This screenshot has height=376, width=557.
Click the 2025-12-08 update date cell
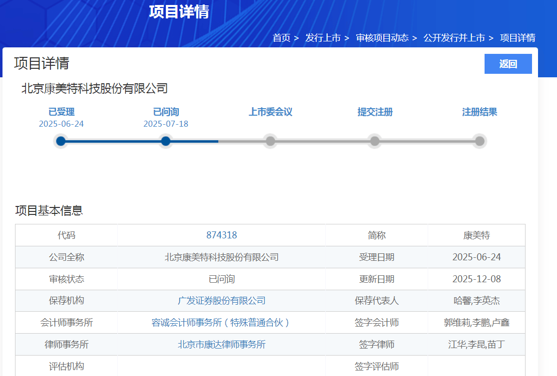pyautogui.click(x=476, y=279)
